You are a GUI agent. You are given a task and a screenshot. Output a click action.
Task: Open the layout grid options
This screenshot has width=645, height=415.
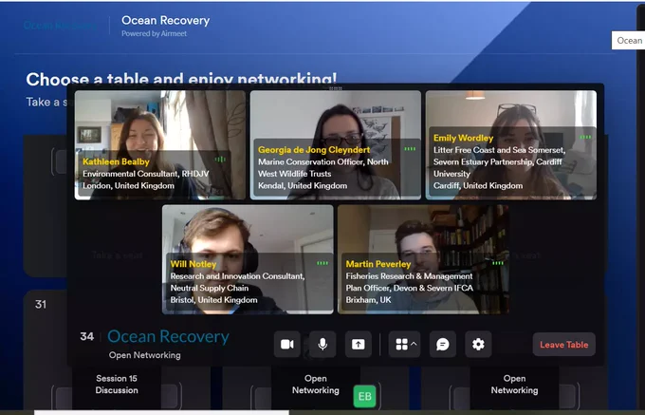(405, 344)
